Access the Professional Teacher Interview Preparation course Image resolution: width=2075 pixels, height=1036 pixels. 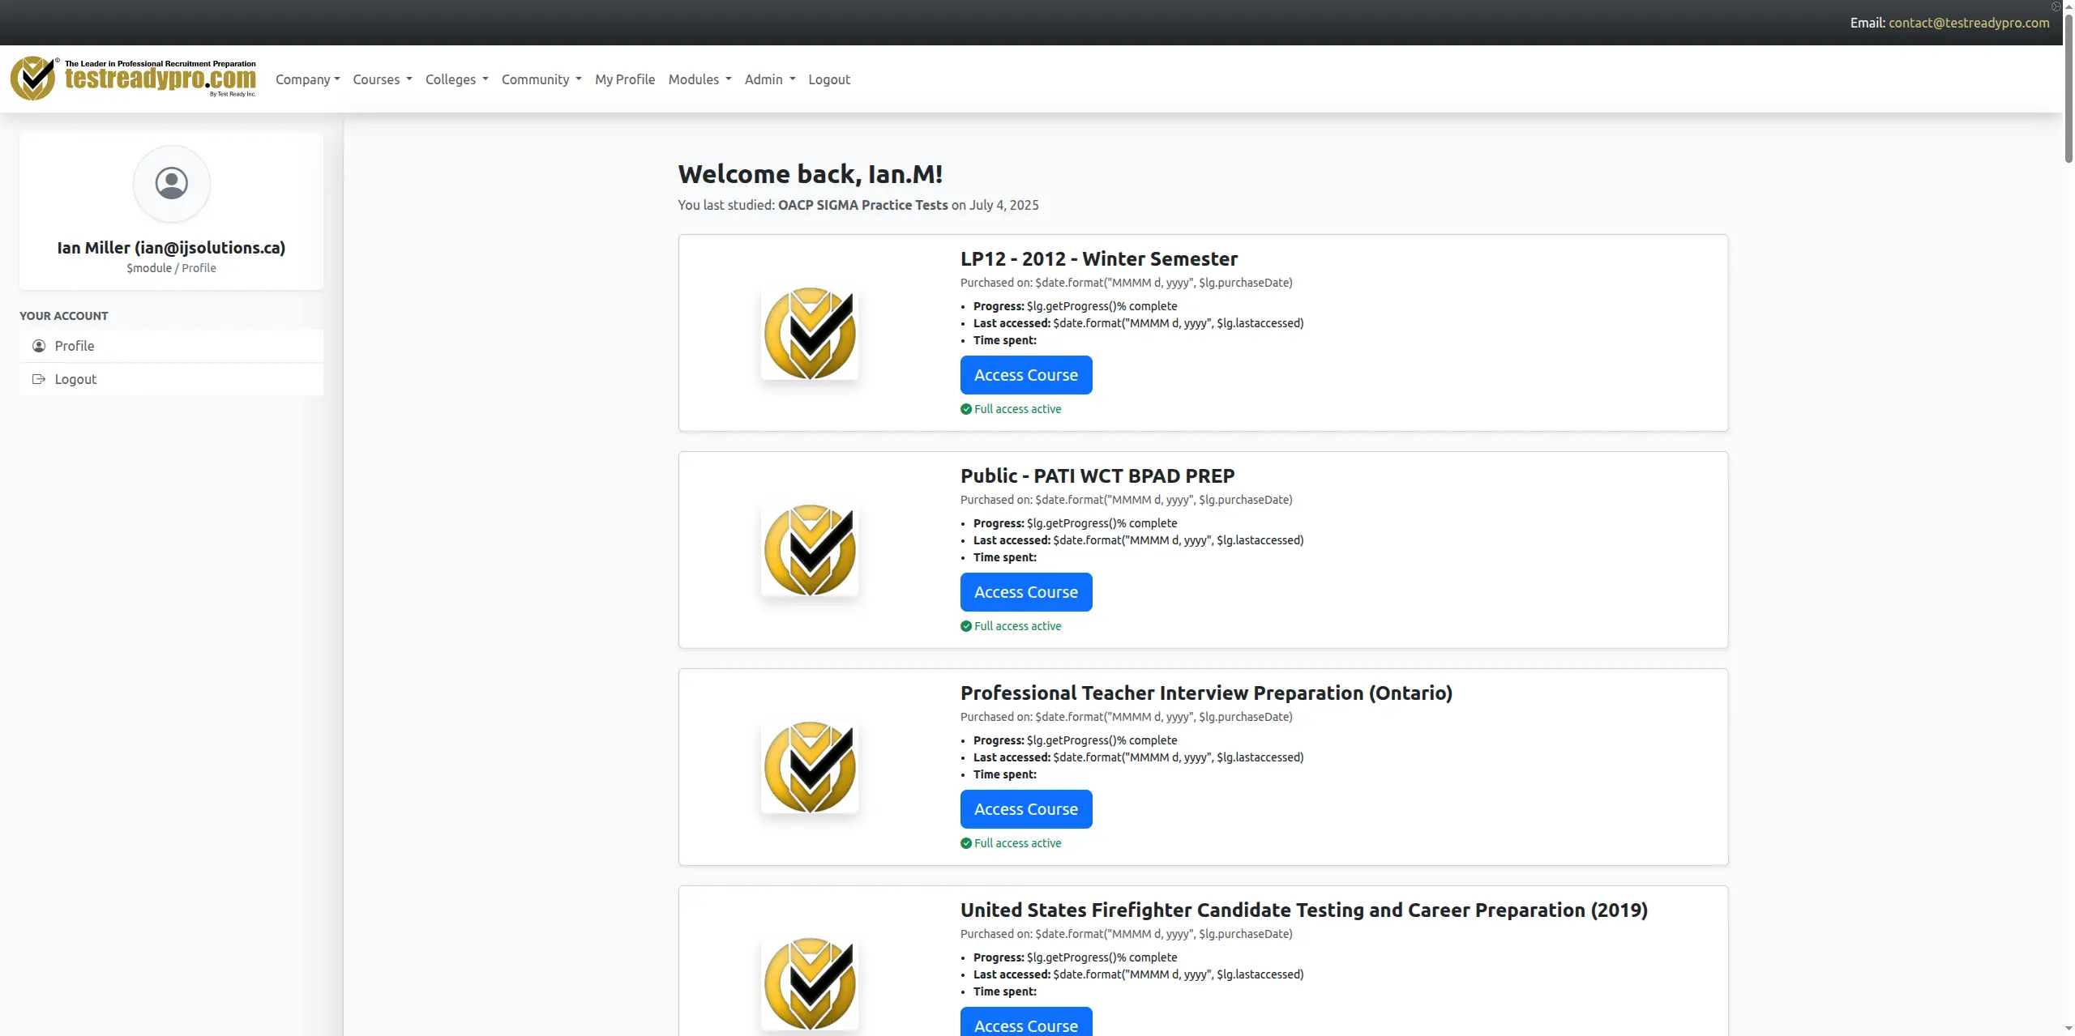[x=1026, y=809]
